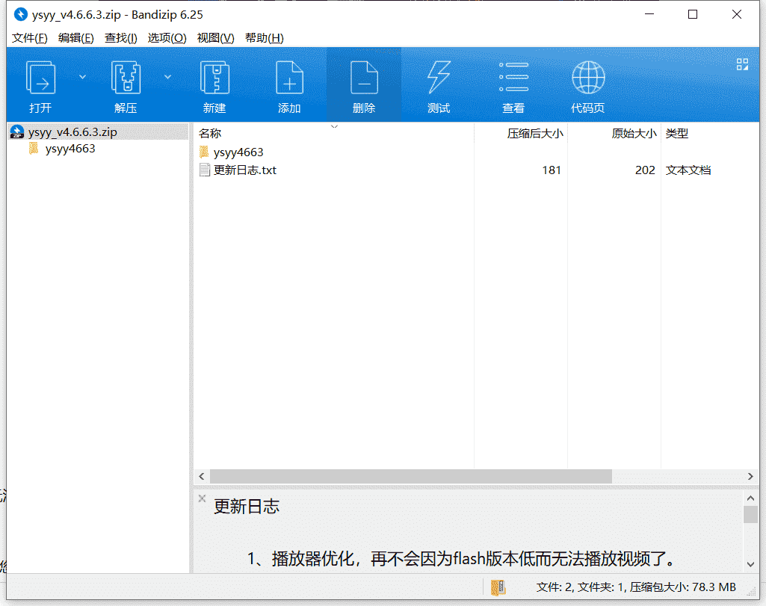The height and width of the screenshot is (606, 766).
Task: Sort by the 类型 column header
Action: click(677, 133)
